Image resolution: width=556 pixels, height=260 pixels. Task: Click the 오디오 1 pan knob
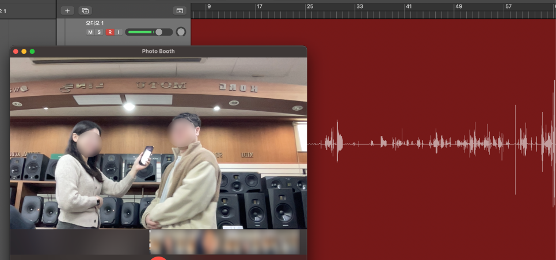(181, 32)
